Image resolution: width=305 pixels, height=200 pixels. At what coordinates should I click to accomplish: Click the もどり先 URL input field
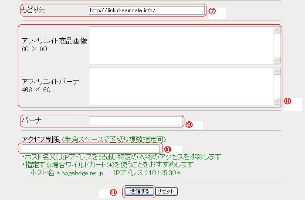(147, 10)
